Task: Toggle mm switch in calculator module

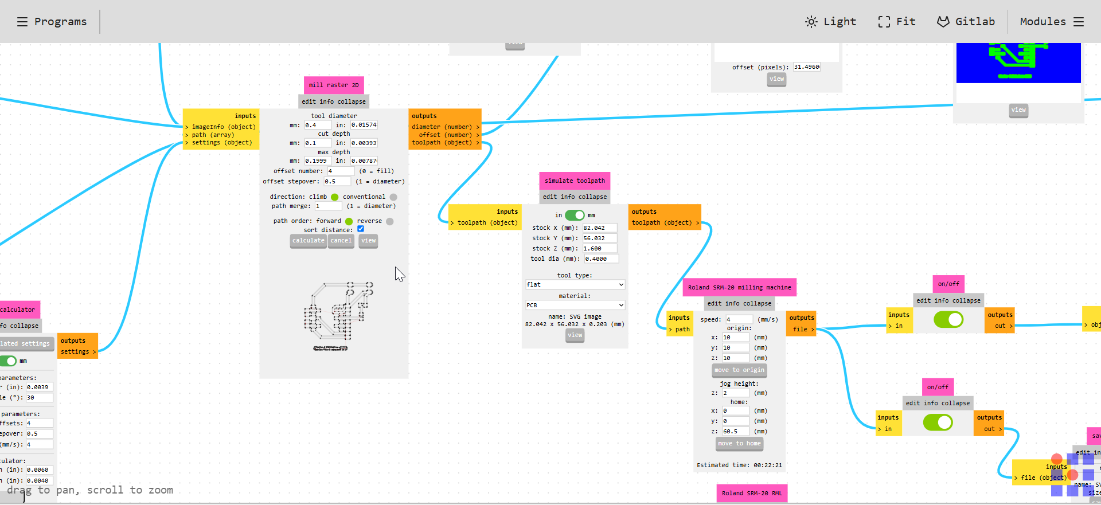Action: 8,361
